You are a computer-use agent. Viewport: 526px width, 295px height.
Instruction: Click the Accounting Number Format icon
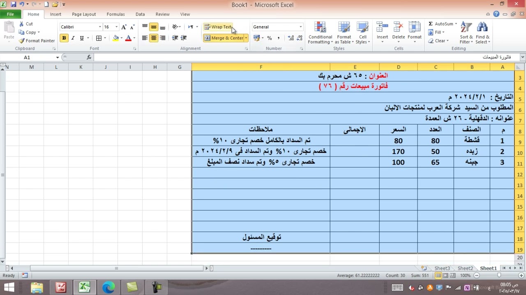point(256,38)
